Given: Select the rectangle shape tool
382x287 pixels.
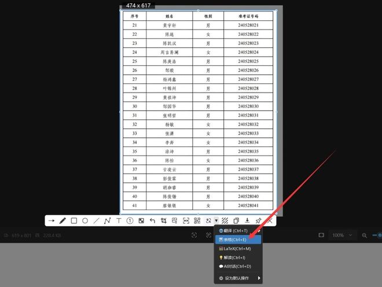Looking at the screenshot, I should tap(74, 220).
